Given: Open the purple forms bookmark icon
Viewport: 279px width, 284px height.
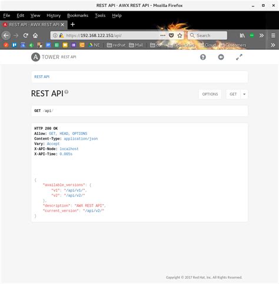Looking at the screenshot, I should coord(74,45).
